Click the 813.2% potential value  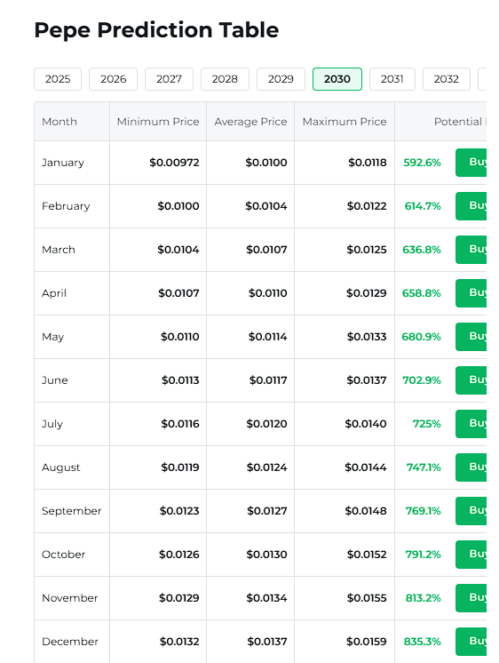click(423, 598)
